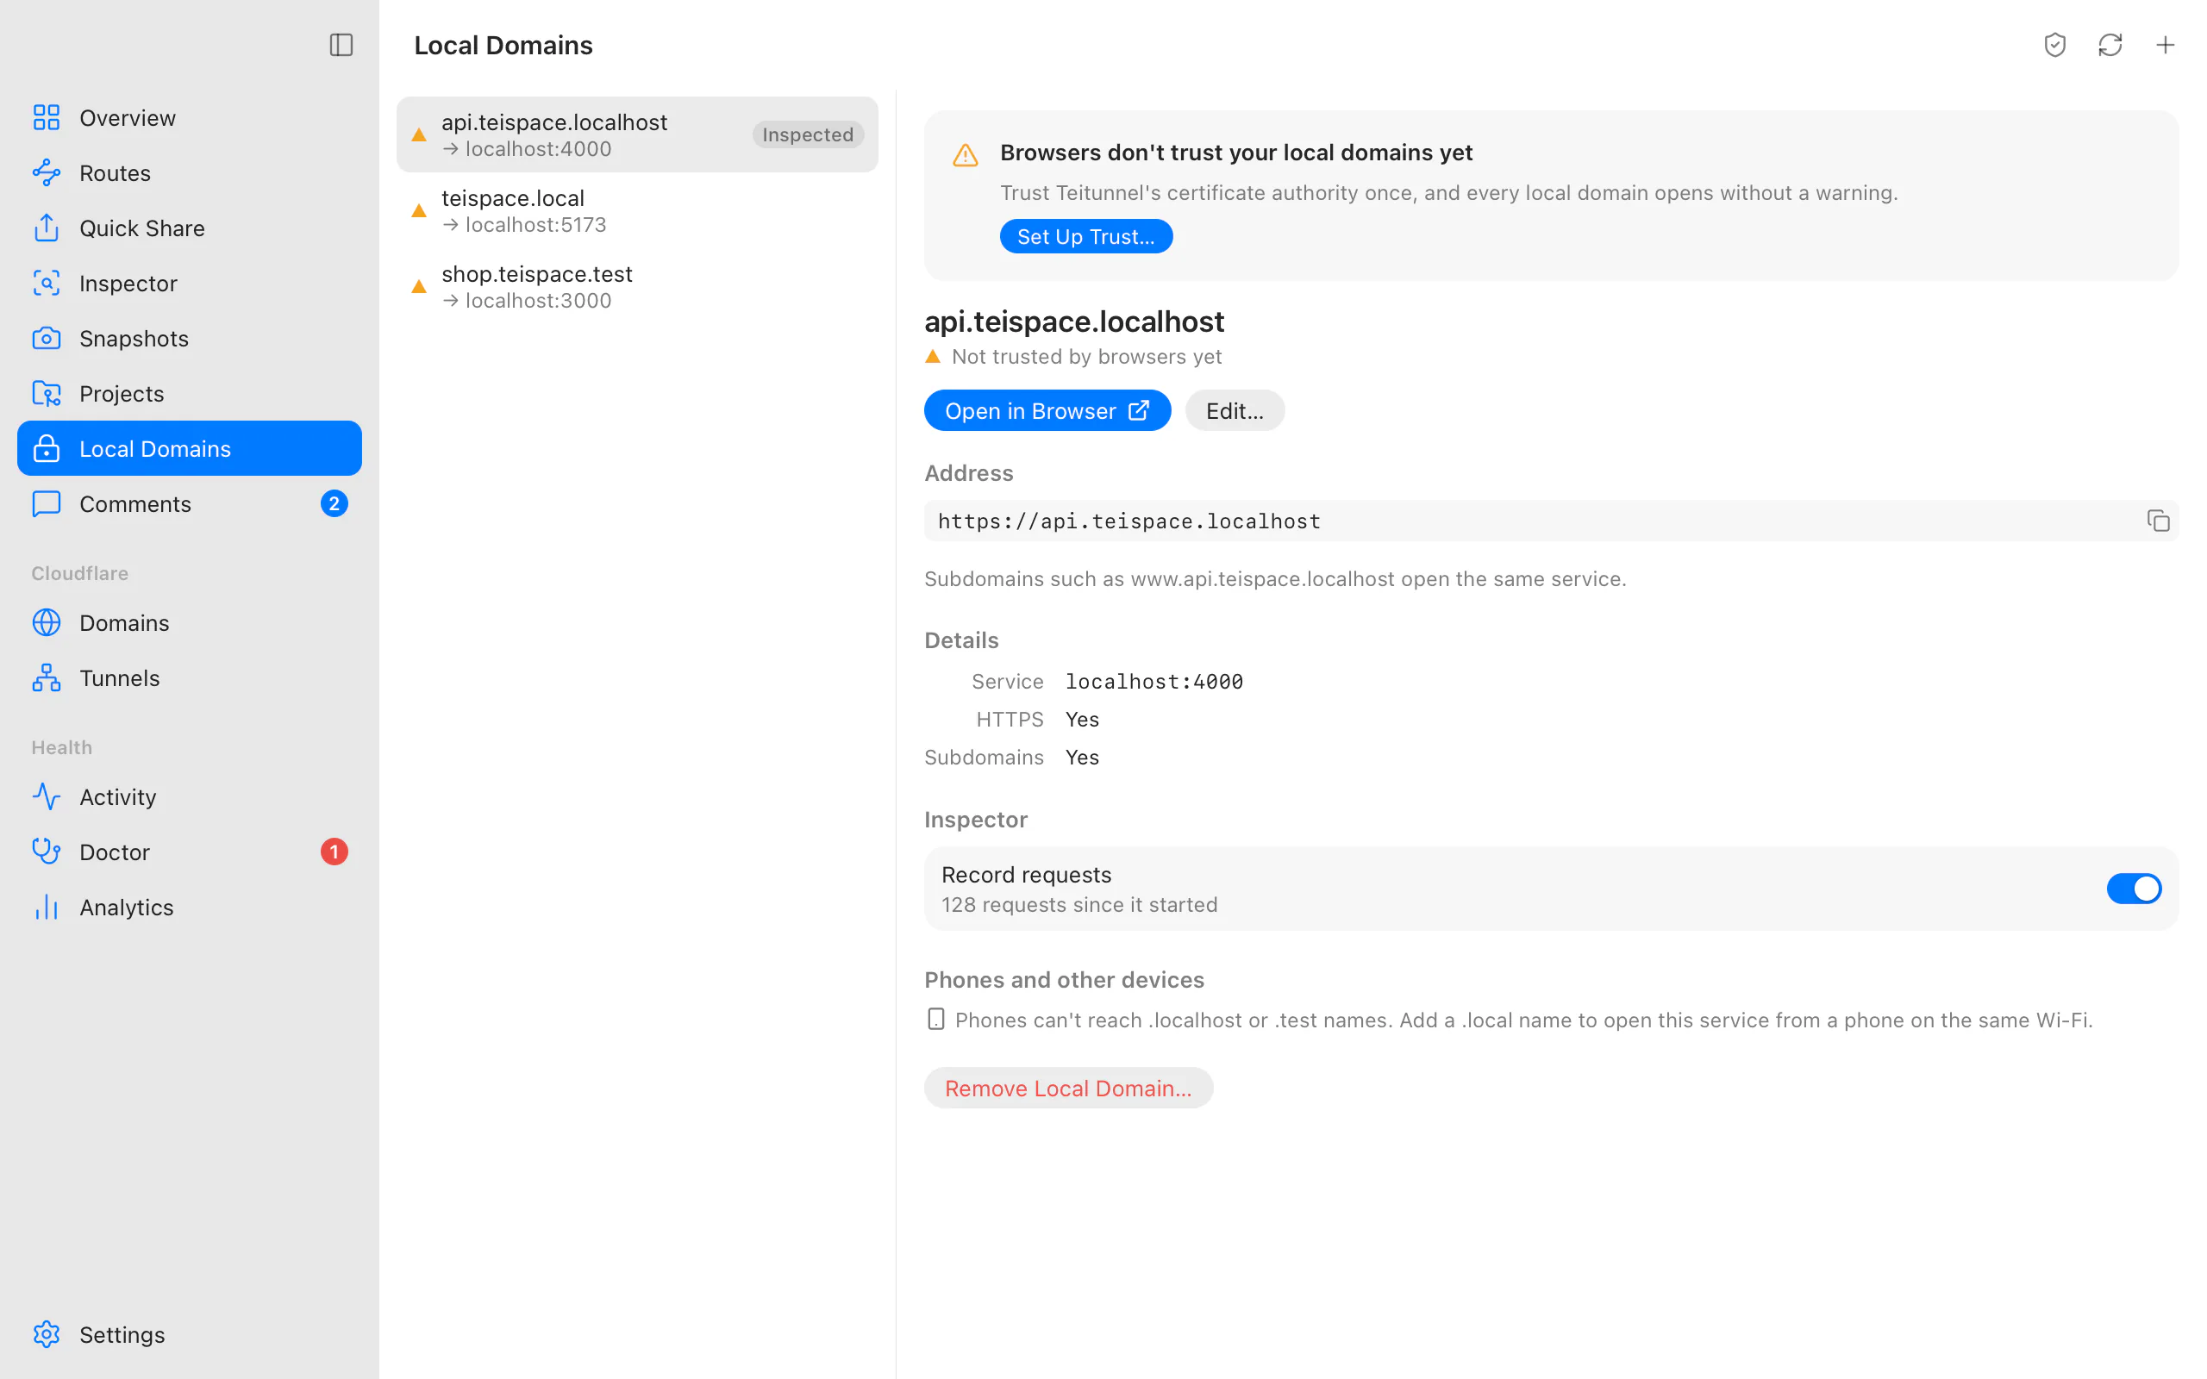Click the warning triangle beside shop.teispace.test
2207x1379 pixels.
[x=419, y=286]
